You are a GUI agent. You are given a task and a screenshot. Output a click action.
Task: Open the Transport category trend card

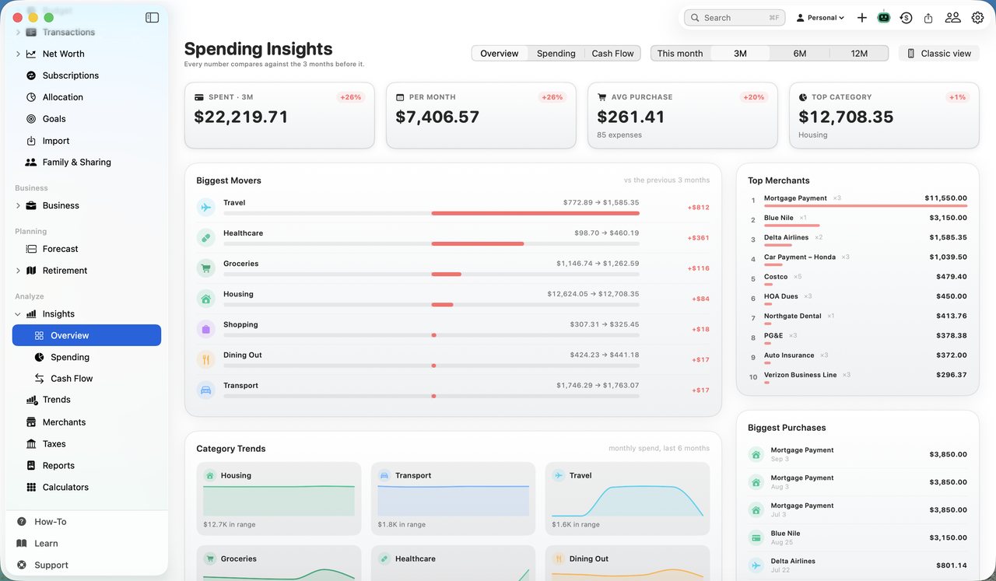coord(453,499)
